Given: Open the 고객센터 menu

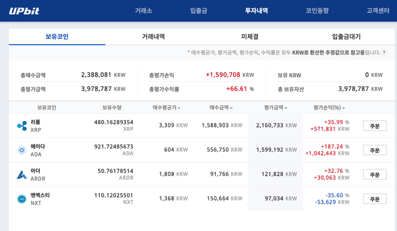Looking at the screenshot, I should [378, 11].
